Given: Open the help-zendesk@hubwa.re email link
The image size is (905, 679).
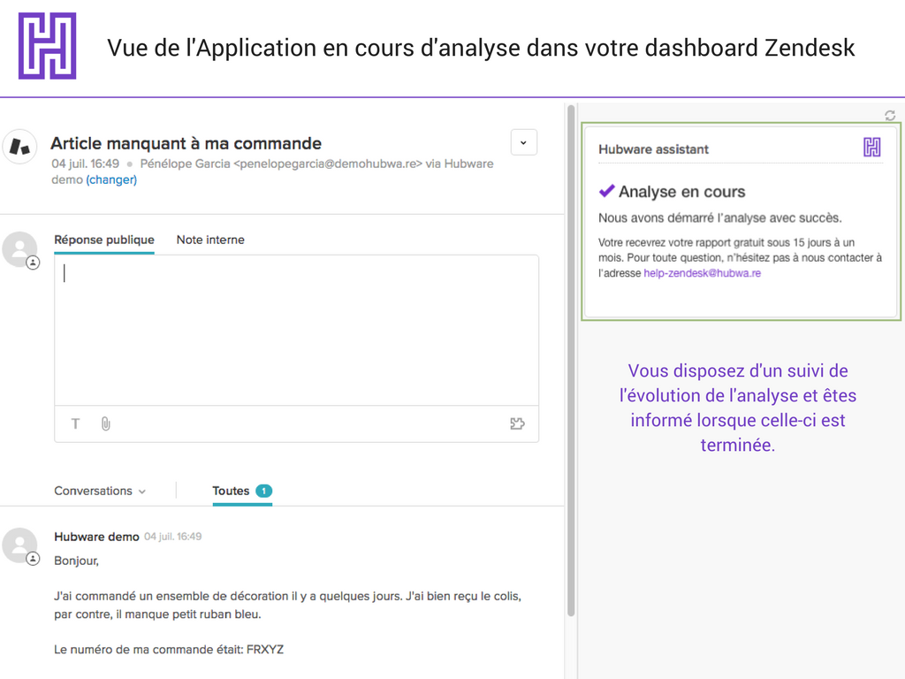Looking at the screenshot, I should 702,274.
